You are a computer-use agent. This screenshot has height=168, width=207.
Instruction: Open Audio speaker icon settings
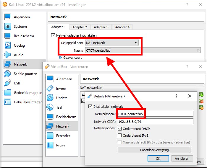tap(7, 55)
